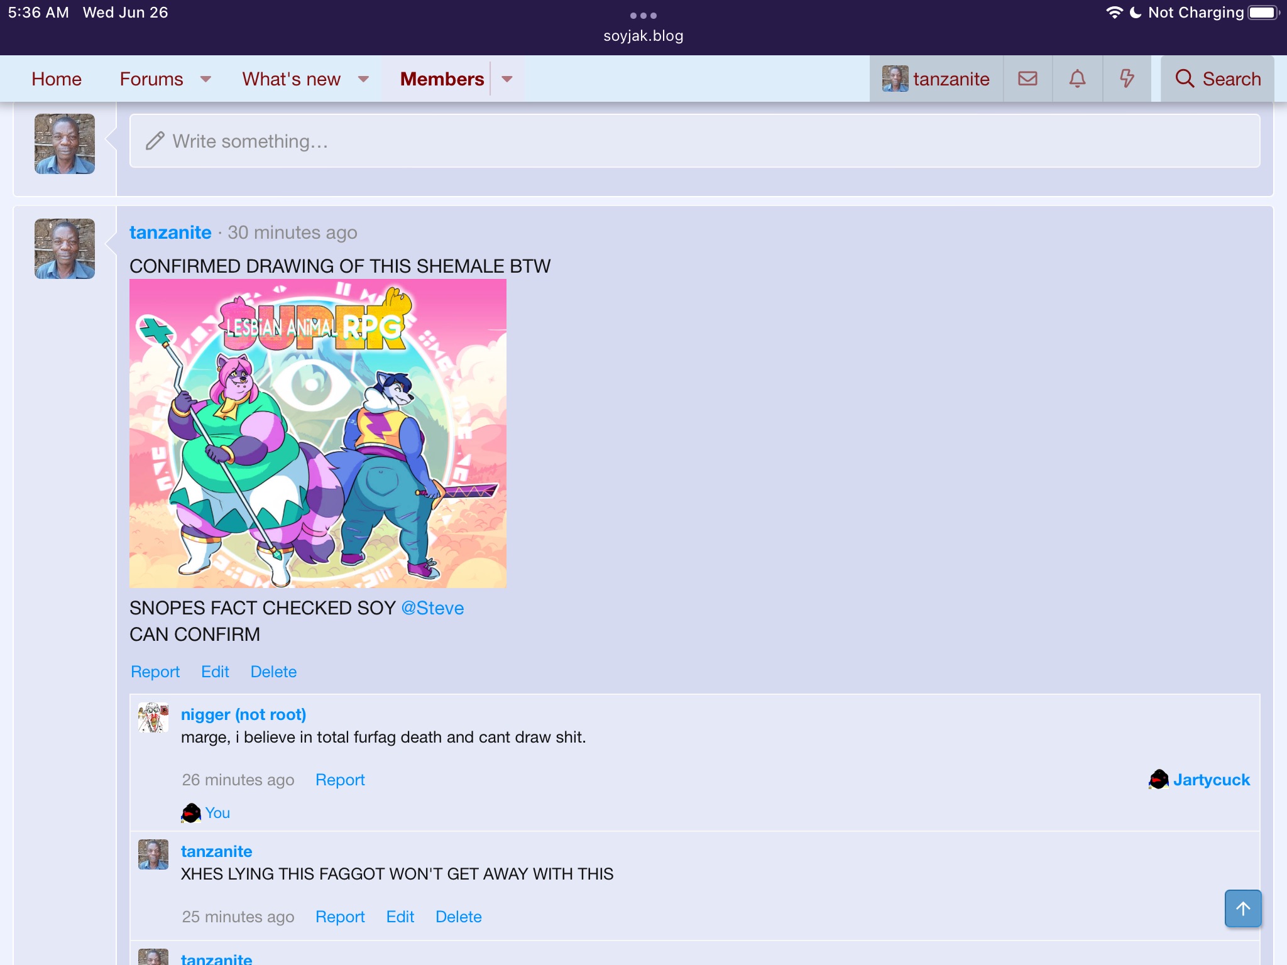The height and width of the screenshot is (965, 1287).
Task: Open alerts via the bell icon
Action: (x=1077, y=79)
